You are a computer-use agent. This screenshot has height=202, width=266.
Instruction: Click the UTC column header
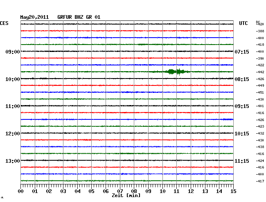coord(243,23)
